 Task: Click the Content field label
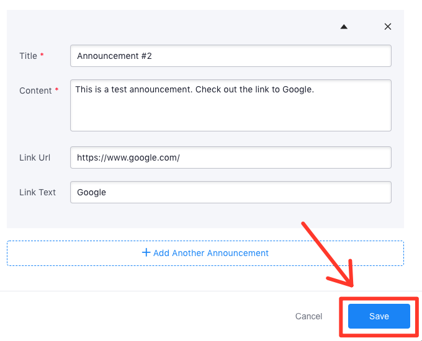point(35,91)
